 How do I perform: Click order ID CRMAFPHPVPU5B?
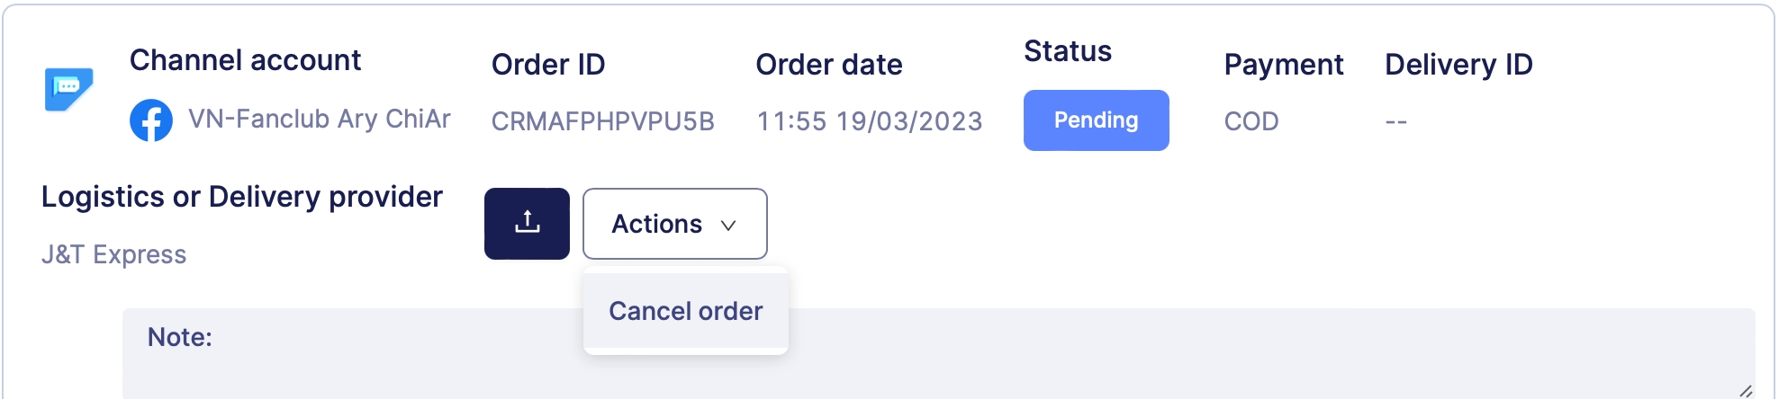(x=602, y=121)
